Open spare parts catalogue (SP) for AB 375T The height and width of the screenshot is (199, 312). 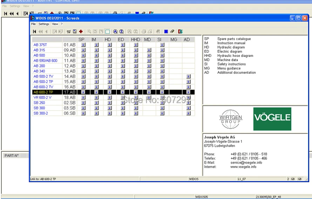(83, 45)
